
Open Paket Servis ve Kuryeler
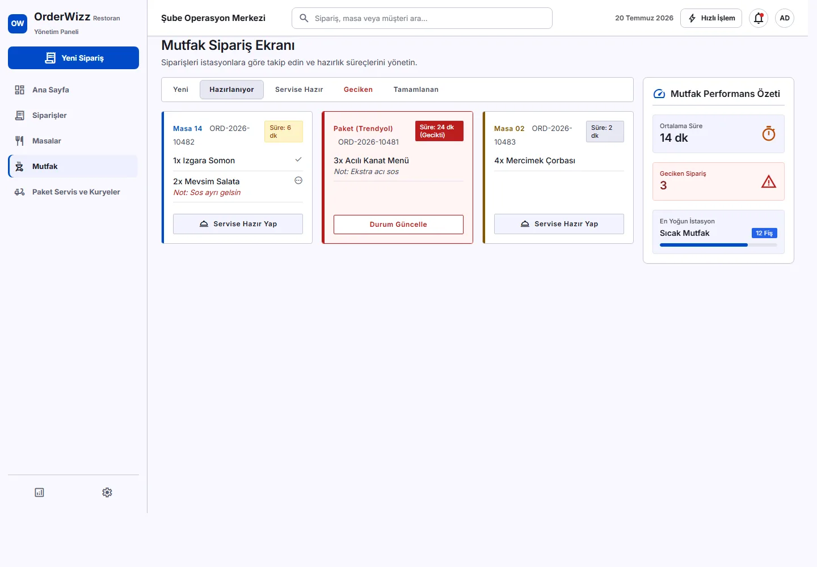(x=73, y=192)
